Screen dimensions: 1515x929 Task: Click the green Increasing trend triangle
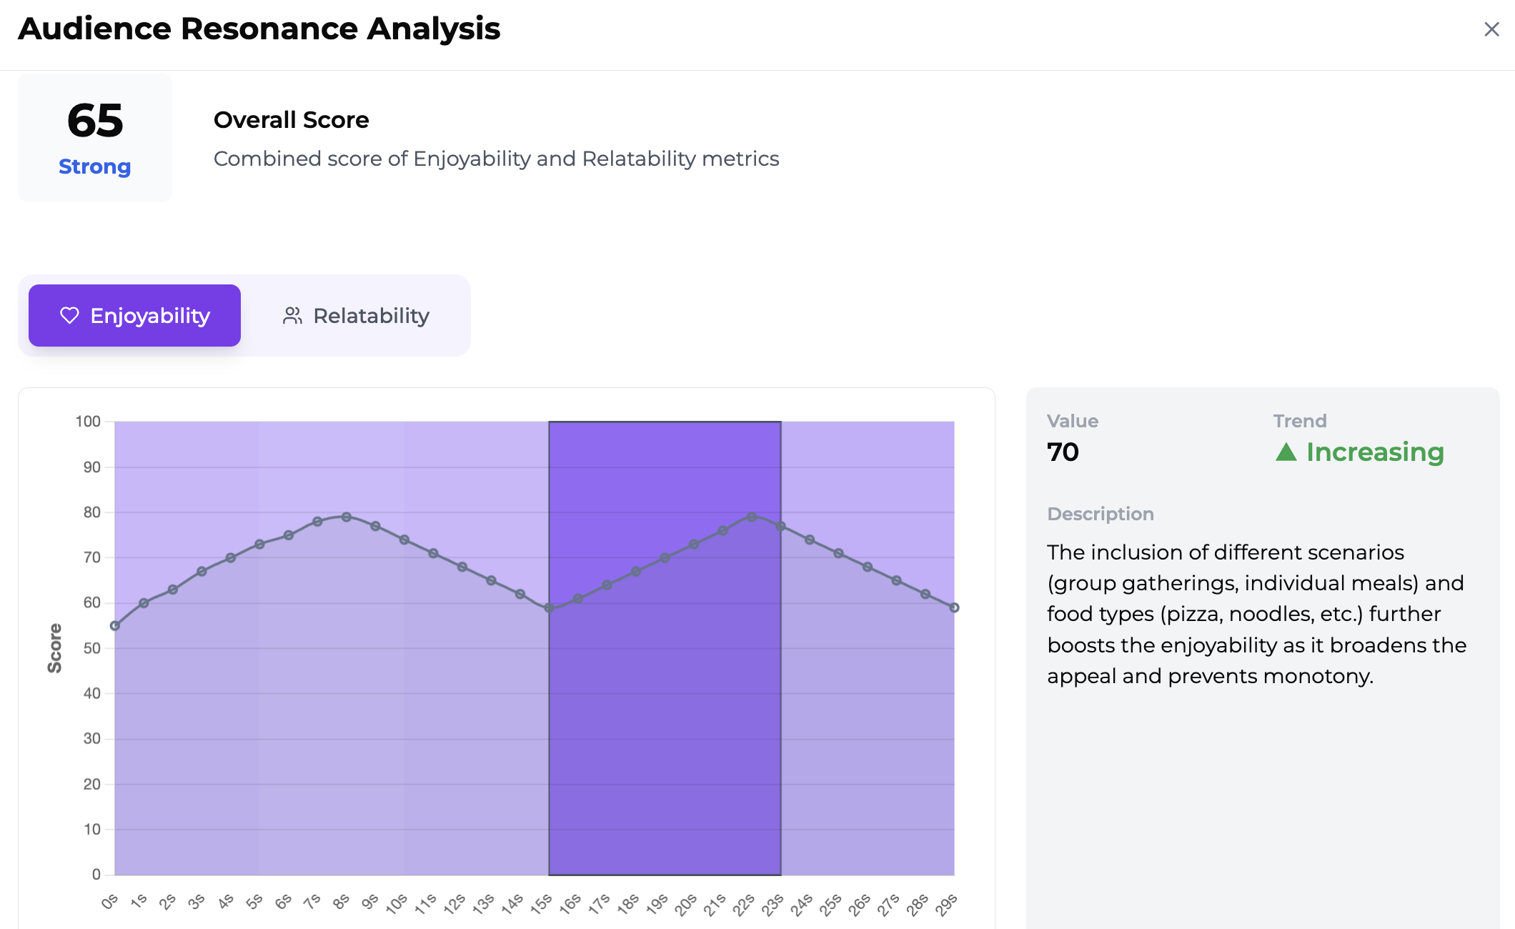pyautogui.click(x=1286, y=452)
